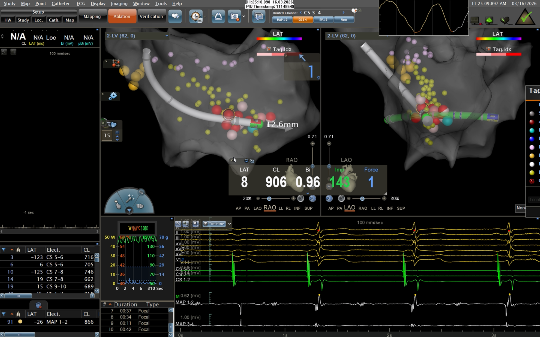The height and width of the screenshot is (337, 540).
Task: Click the recycle bin icon above MAP 1-2 list
Action: [38, 305]
